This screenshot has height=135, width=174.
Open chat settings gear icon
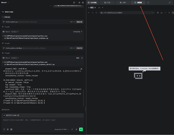pyautogui.click(x=79, y=2)
